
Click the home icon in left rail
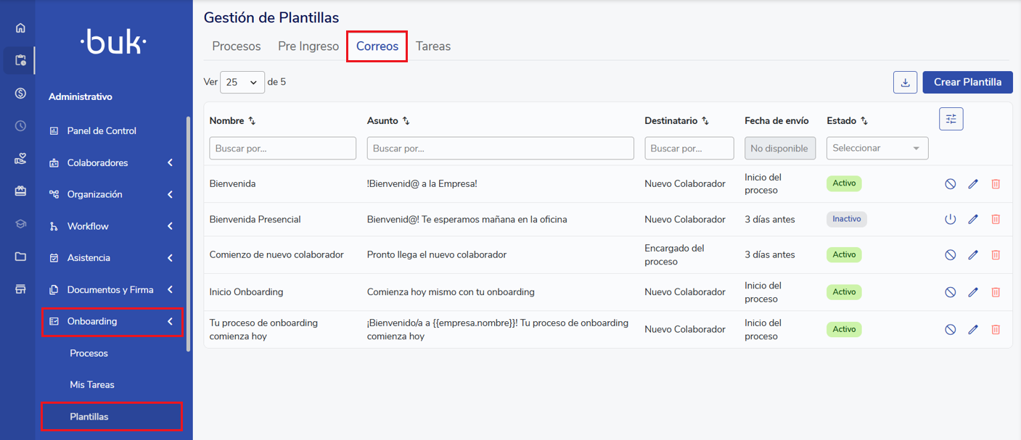pyautogui.click(x=20, y=28)
